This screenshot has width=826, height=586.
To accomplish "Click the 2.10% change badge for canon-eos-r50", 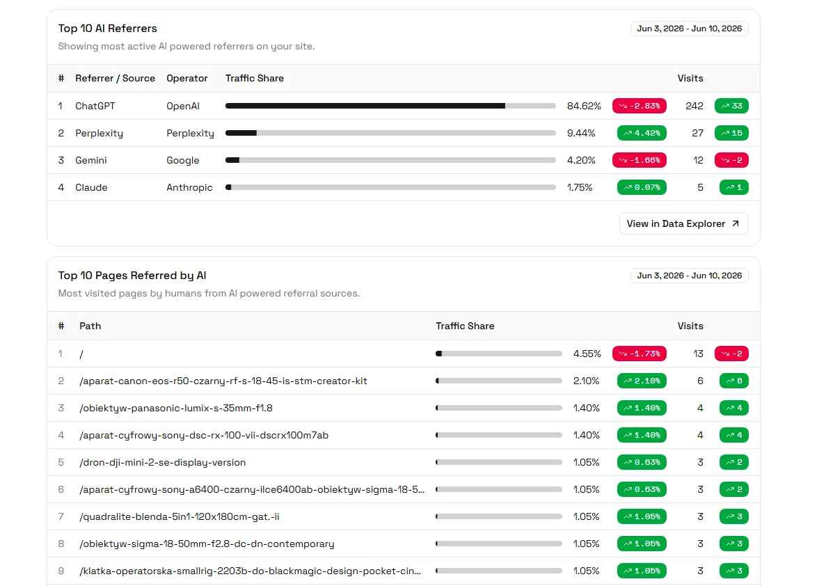I will click(x=642, y=381).
